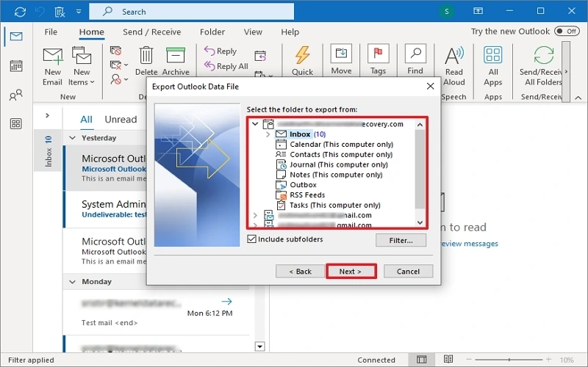Open the Folder ribbon tab
The width and height of the screenshot is (588, 367).
(x=212, y=32)
